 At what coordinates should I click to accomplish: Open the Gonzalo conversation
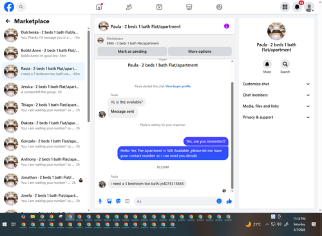43,144
